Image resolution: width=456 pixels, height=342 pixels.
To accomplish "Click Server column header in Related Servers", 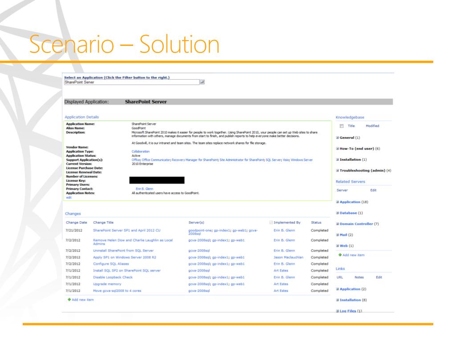I will [342, 190].
